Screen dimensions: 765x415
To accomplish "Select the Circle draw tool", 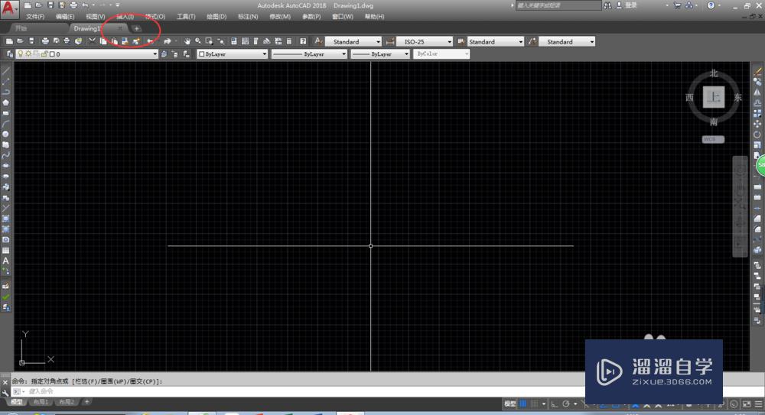I will tap(6, 134).
